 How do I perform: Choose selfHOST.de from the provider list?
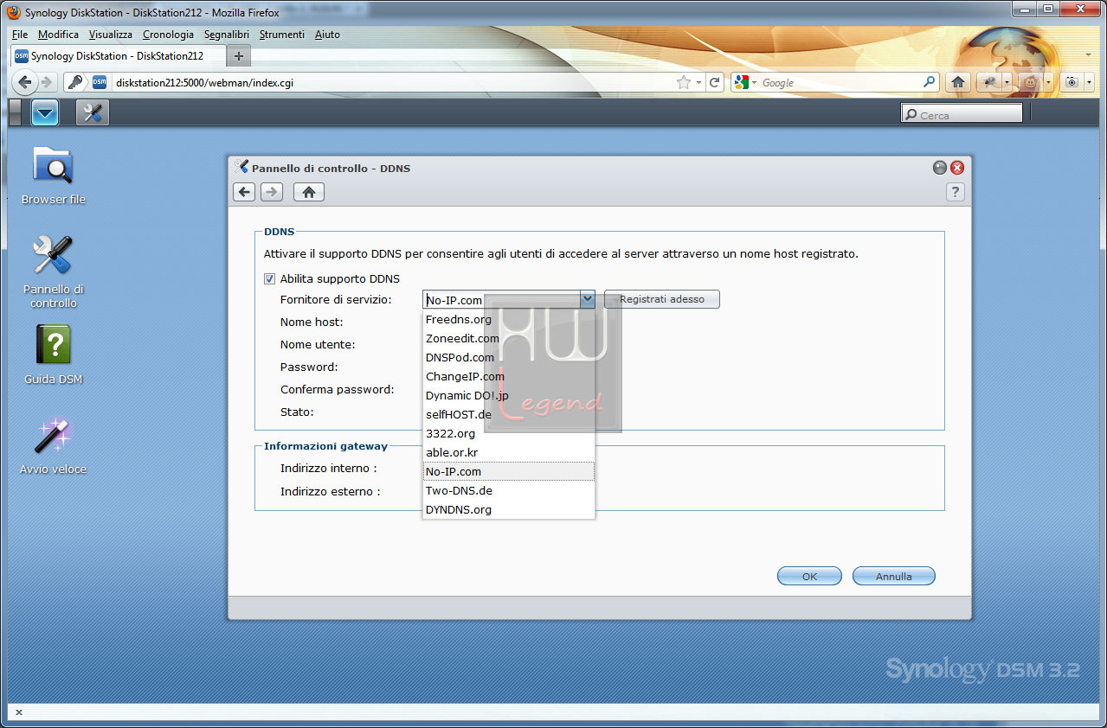[x=509, y=414]
